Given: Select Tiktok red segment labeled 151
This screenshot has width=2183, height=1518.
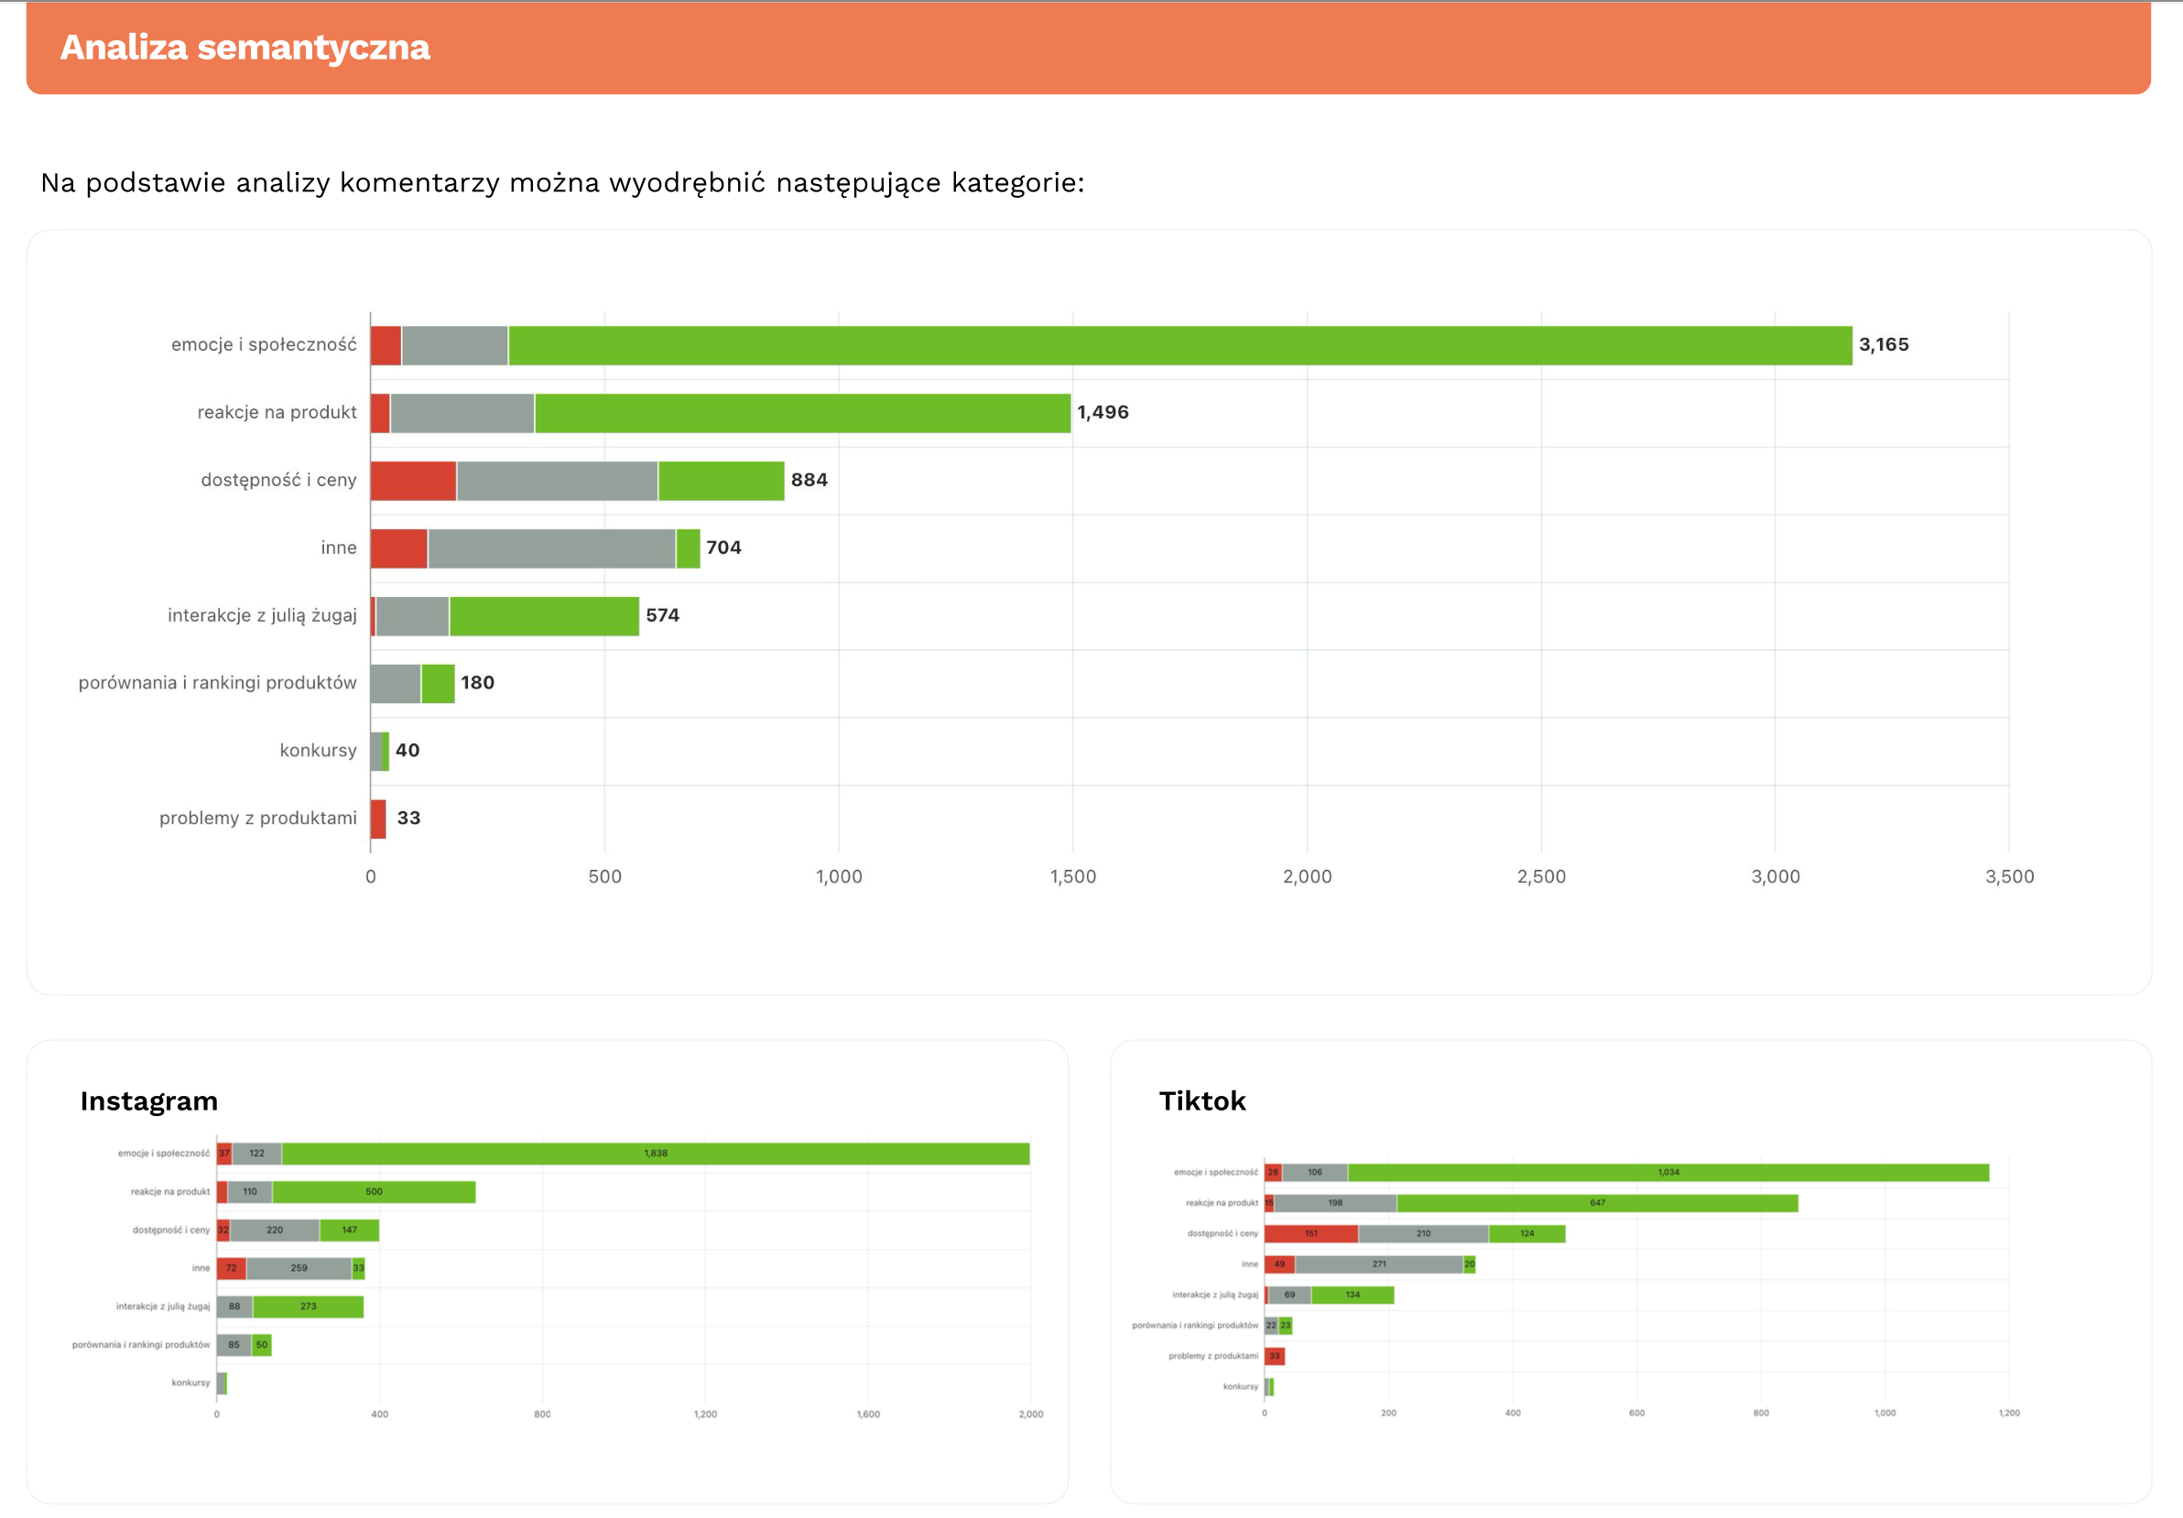Looking at the screenshot, I should [1310, 1233].
